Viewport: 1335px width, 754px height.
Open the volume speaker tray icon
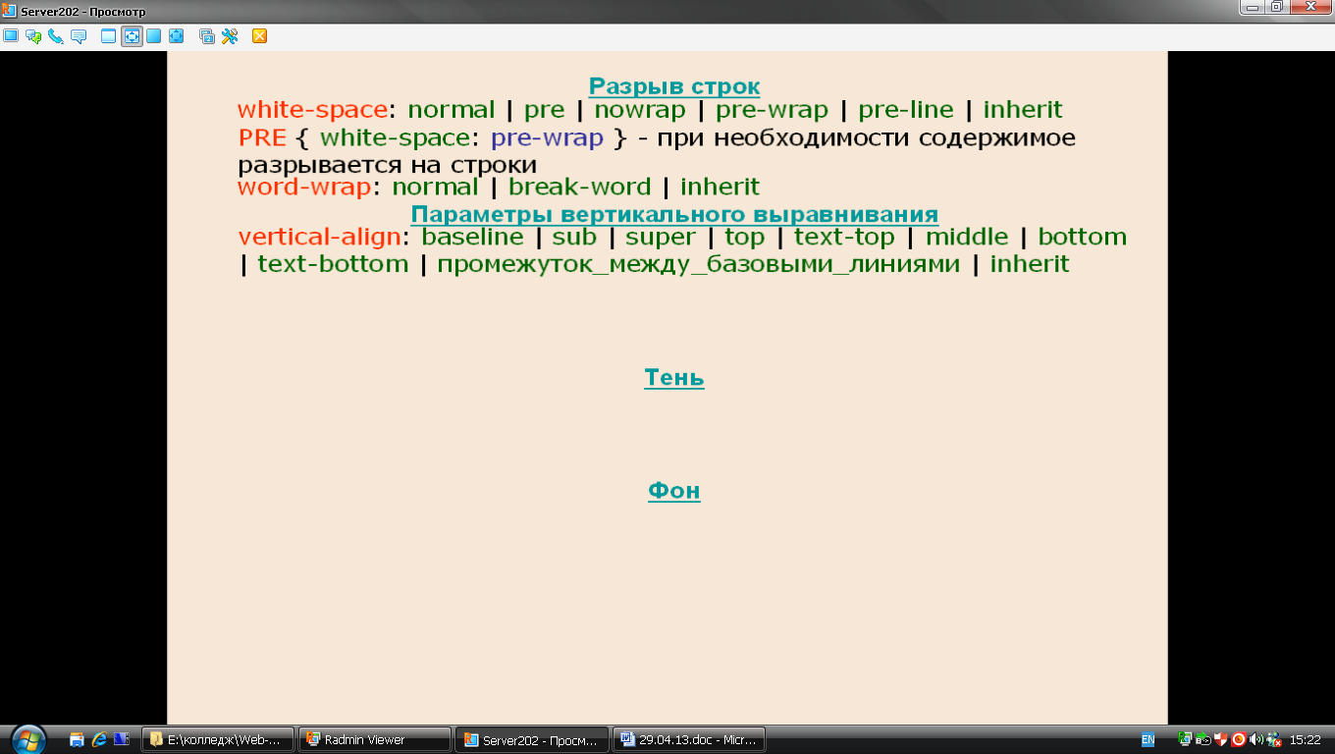coord(1256,739)
